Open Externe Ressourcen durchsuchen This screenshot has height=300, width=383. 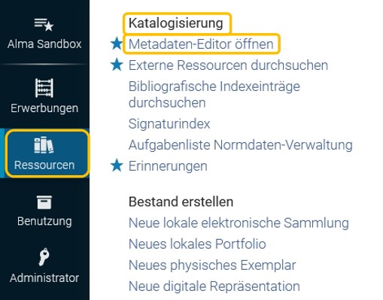pos(228,65)
